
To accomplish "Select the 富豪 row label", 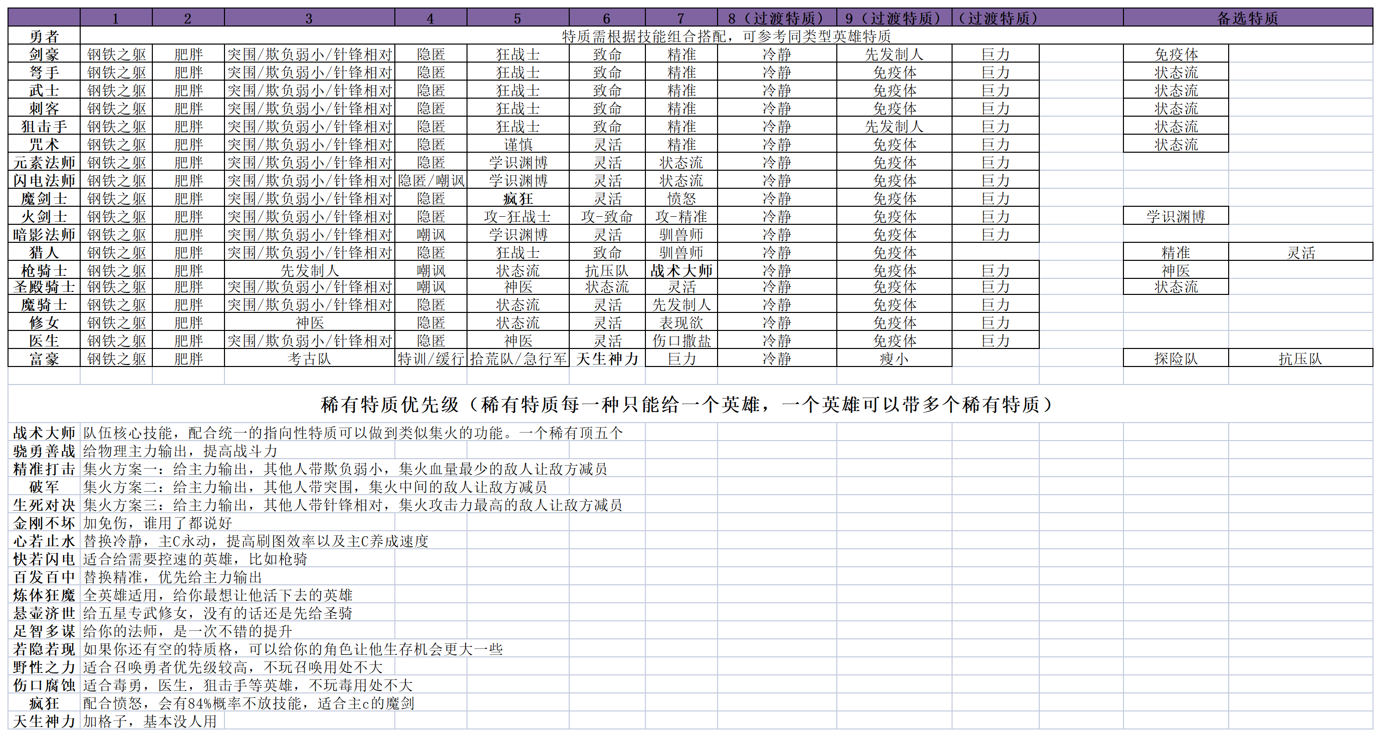I will coord(44,358).
